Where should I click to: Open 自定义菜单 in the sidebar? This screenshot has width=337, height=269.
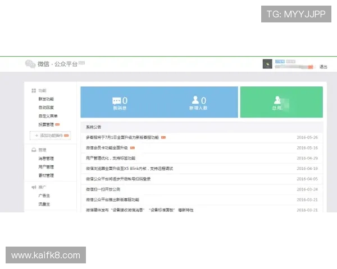point(48,116)
